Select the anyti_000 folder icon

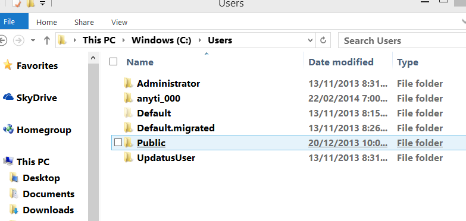coord(128,98)
